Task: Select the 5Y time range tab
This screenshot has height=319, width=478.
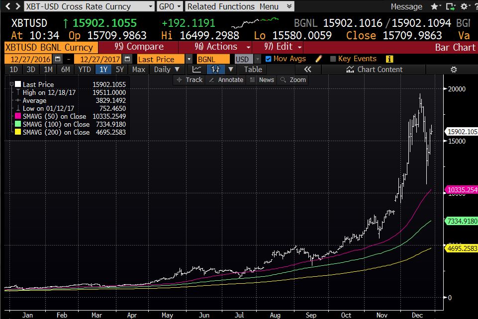Action: click(x=119, y=70)
